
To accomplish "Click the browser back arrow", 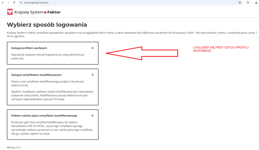I will tap(3, 3).
